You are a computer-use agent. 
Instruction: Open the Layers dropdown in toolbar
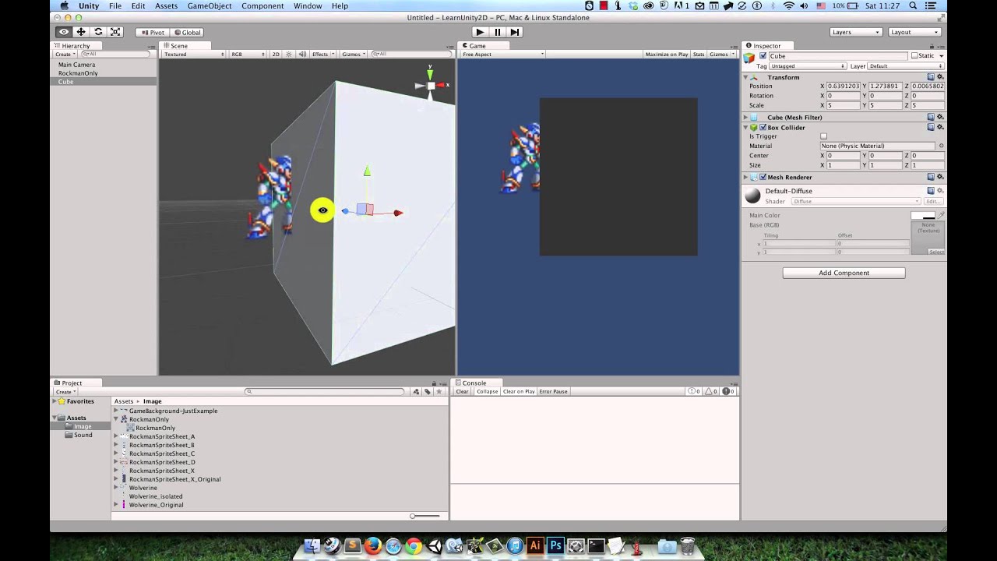click(856, 33)
